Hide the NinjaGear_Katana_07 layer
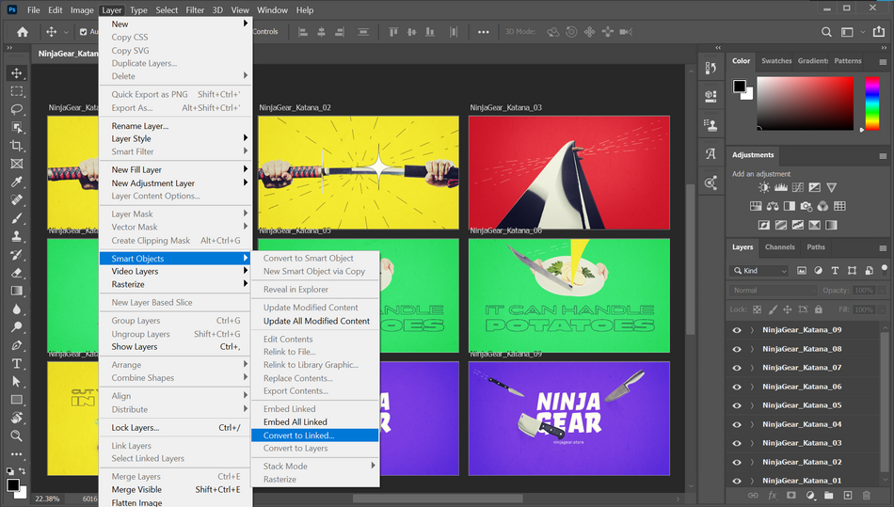 tap(737, 368)
